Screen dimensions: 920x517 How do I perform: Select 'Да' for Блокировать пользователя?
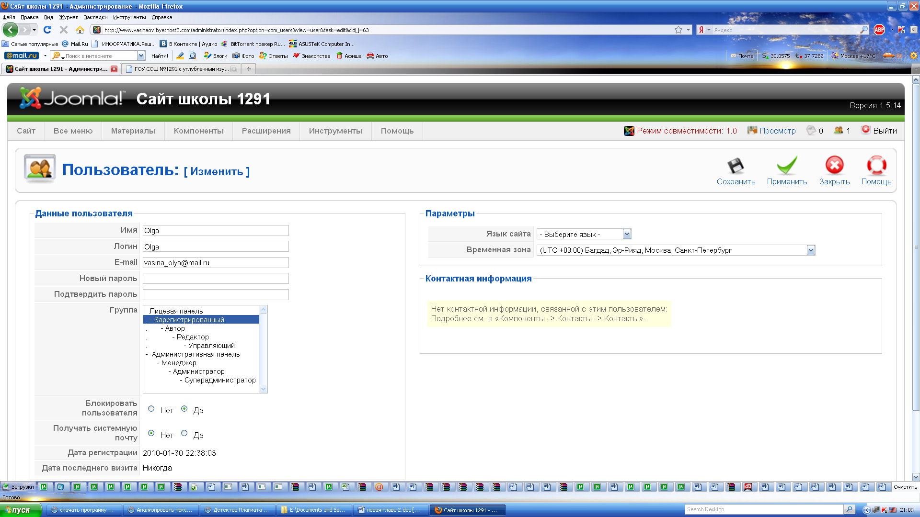tap(184, 409)
